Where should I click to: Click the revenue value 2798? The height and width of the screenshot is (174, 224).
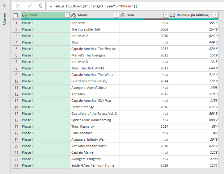click(194, 159)
